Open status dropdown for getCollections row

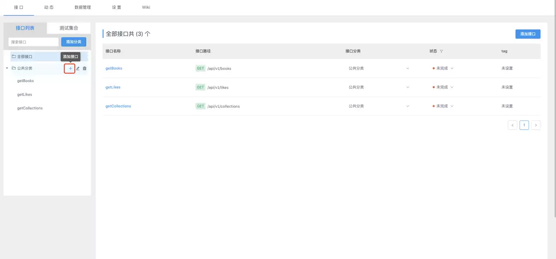pyautogui.click(x=452, y=106)
